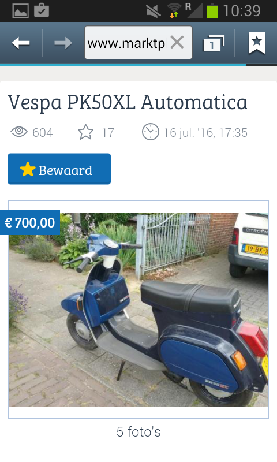277x462 pixels.
Task: Open the Vespa scooter photo
Action: [138, 310]
